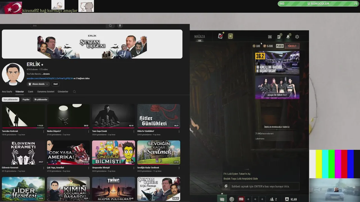Click the Katıl join button

click(x=56, y=84)
